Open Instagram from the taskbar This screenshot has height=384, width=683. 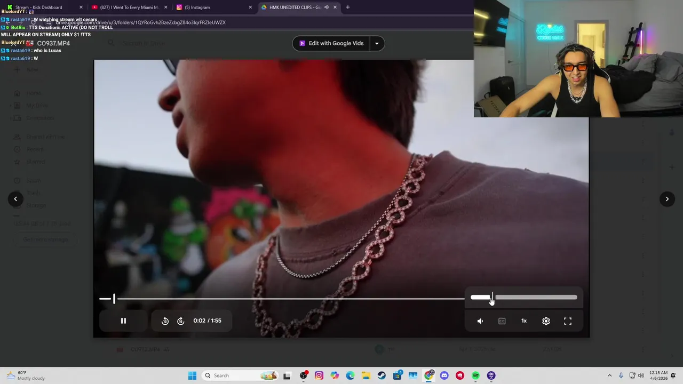point(319,375)
